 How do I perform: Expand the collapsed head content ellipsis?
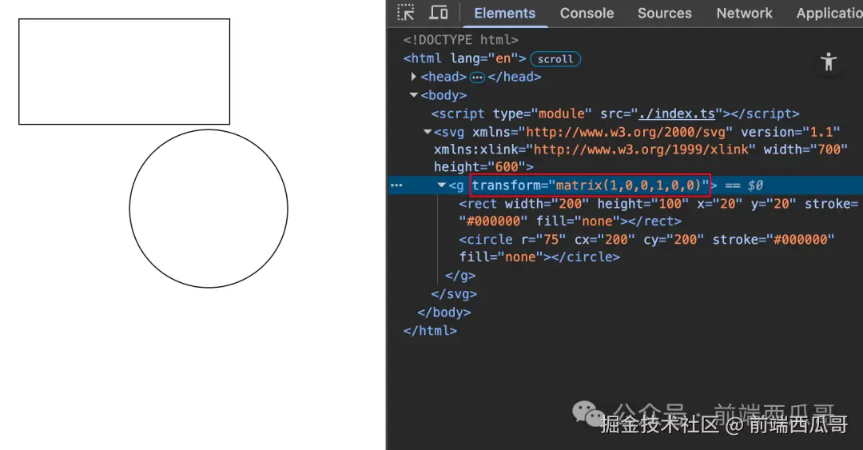477,77
